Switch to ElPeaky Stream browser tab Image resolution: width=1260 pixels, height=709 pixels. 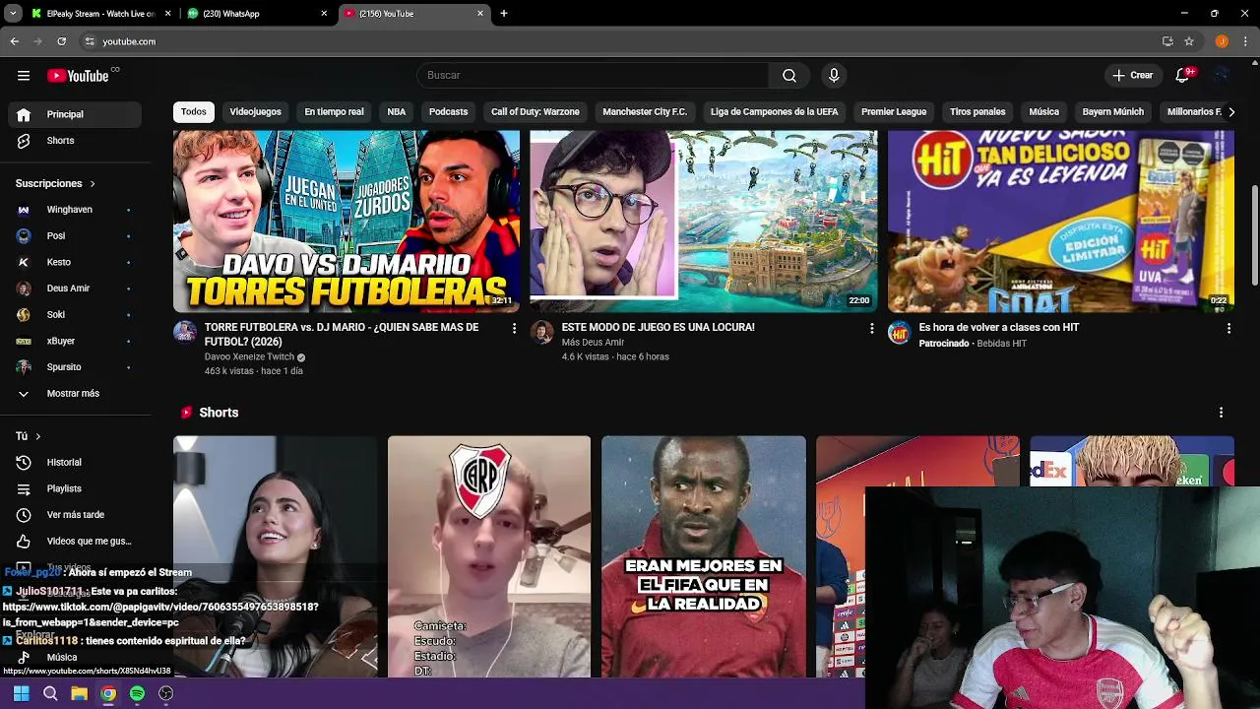98,14
